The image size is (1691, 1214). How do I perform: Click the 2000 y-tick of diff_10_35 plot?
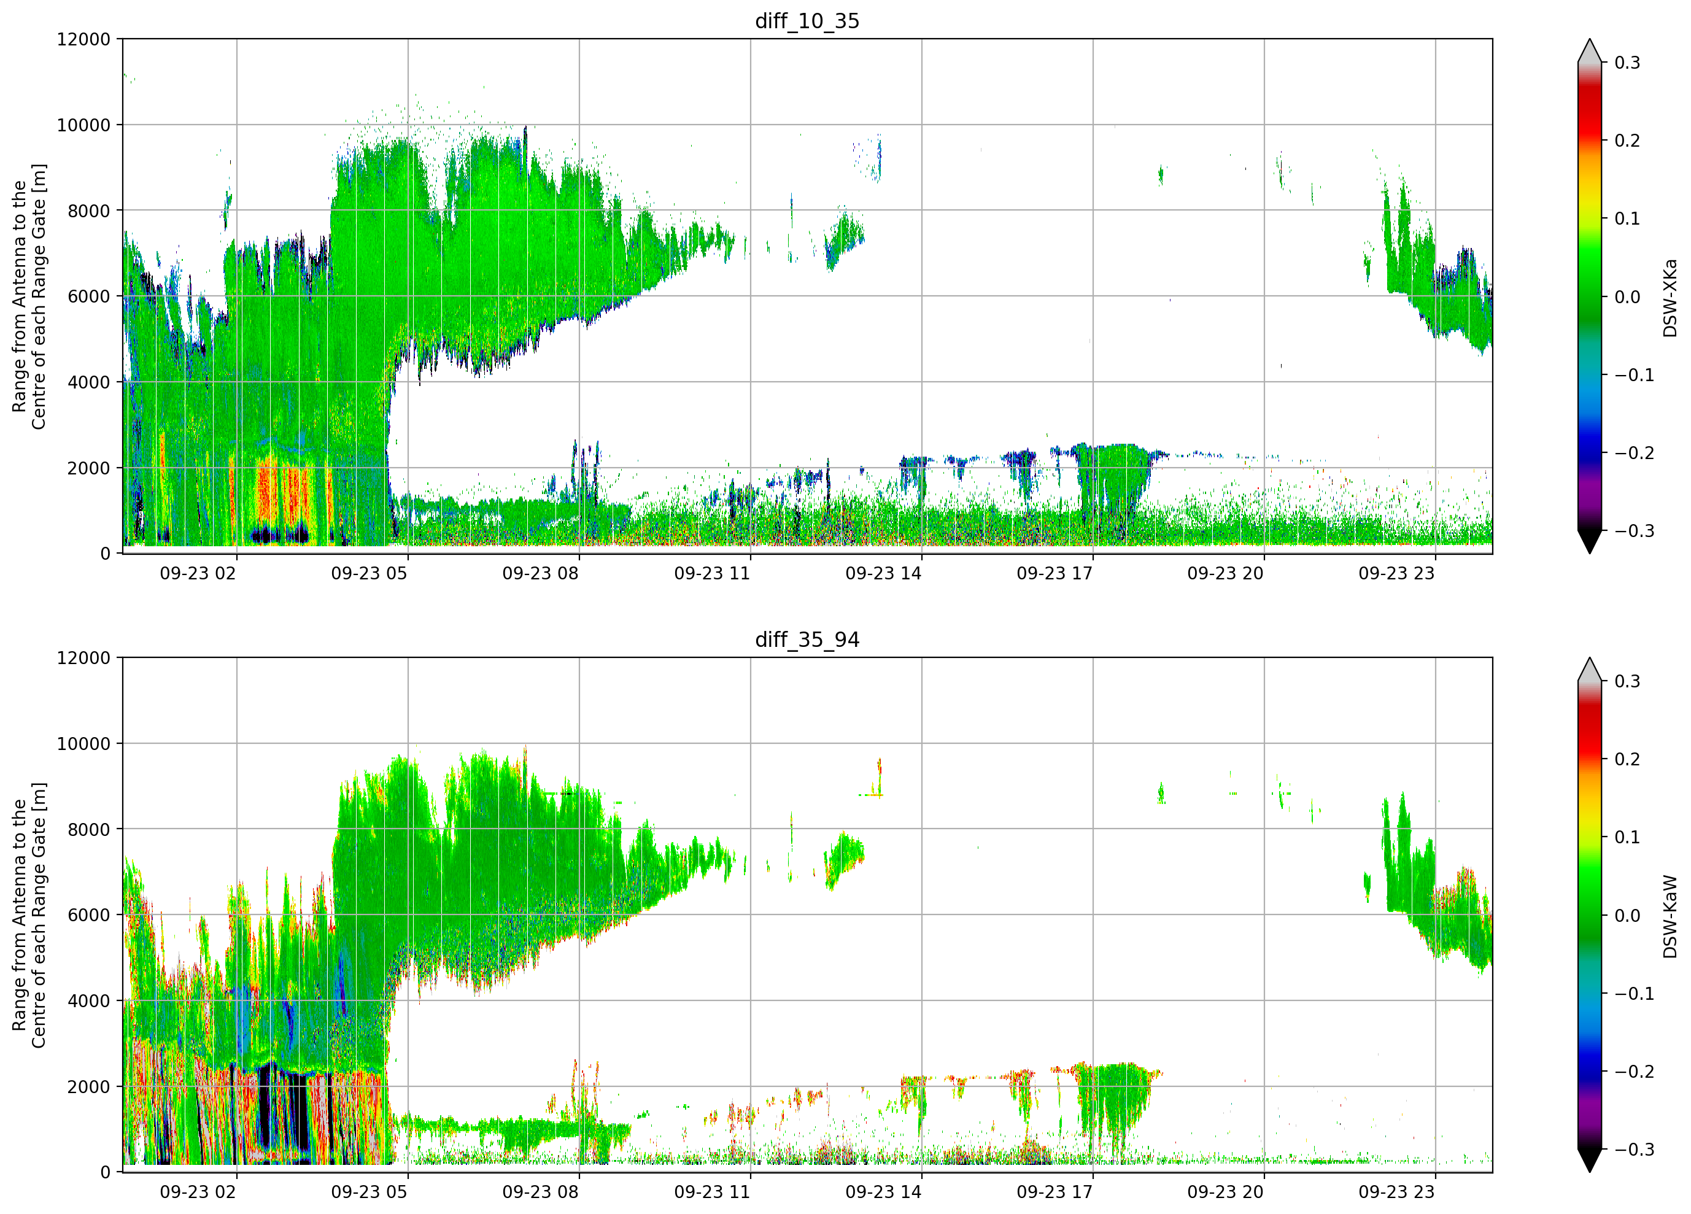89,468
